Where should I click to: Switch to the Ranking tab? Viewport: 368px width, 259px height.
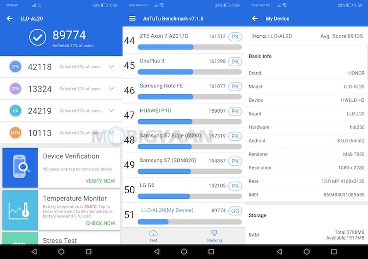pyautogui.click(x=214, y=236)
